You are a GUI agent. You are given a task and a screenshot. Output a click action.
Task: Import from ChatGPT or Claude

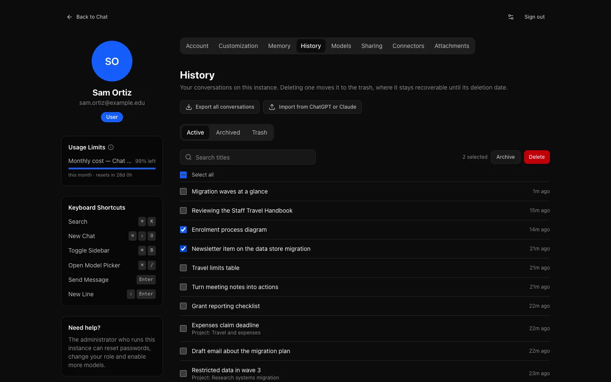coord(312,107)
